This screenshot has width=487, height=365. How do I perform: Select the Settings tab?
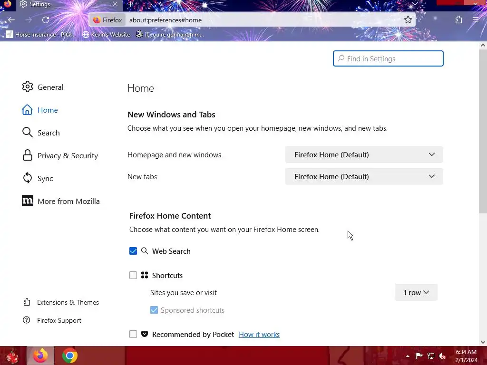[68, 4]
